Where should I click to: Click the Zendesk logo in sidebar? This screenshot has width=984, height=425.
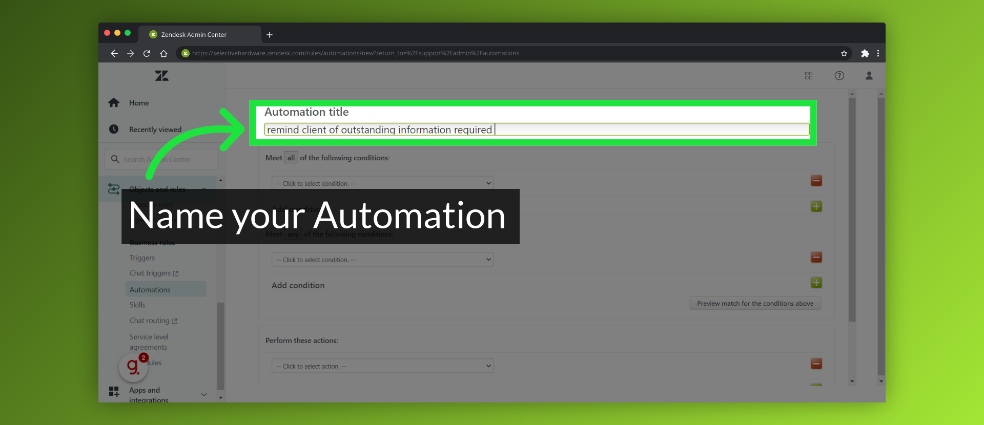(161, 76)
